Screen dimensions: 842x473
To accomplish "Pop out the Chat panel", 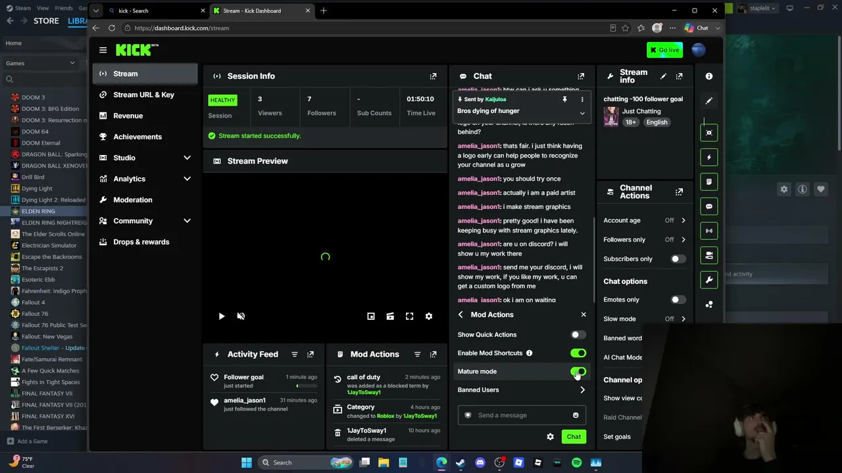I will (581, 76).
